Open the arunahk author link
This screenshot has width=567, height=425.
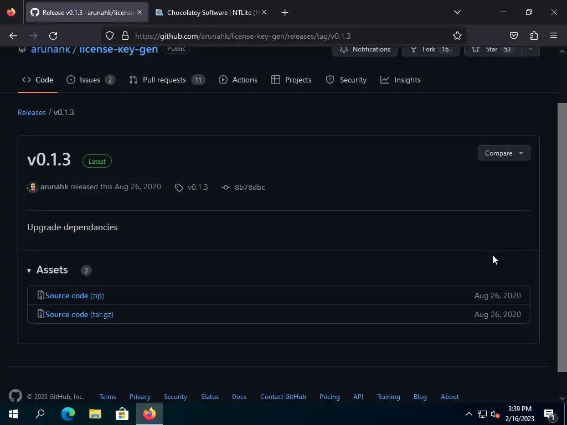pyautogui.click(x=54, y=187)
